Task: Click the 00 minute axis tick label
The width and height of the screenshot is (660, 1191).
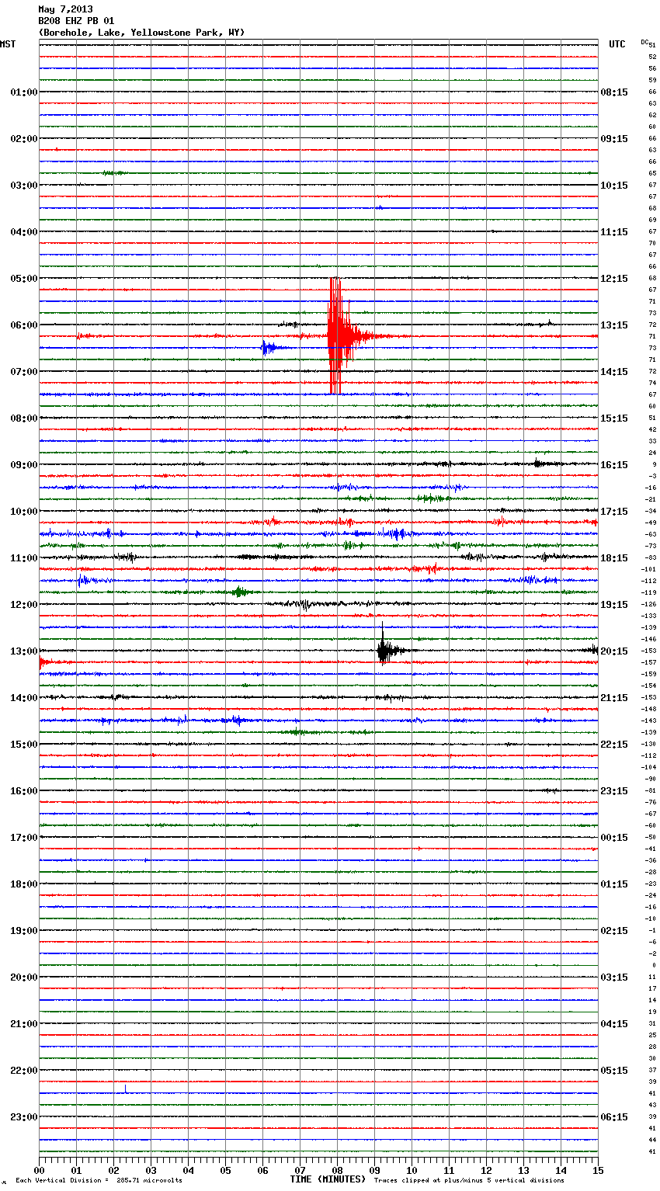Action: tap(39, 1170)
